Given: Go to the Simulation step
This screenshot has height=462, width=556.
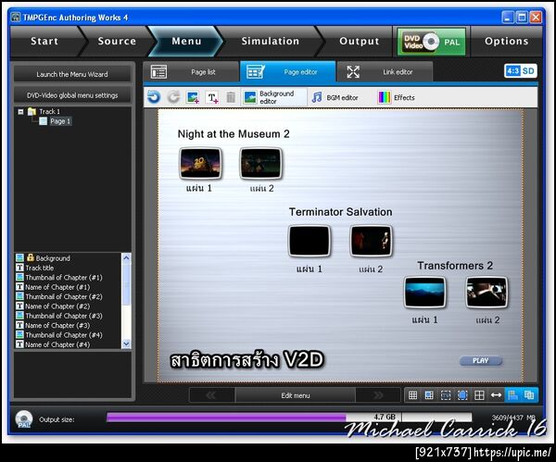Looking at the screenshot, I should pos(271,42).
